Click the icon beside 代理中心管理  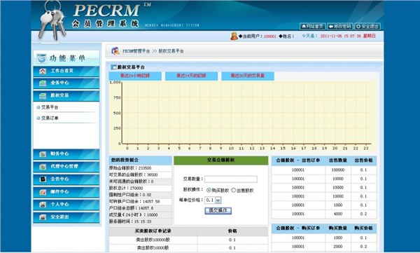(43, 167)
